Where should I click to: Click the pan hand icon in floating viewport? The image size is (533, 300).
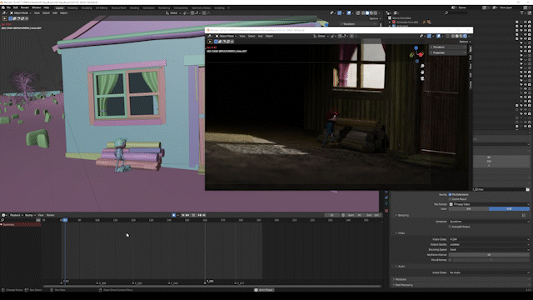point(422,72)
